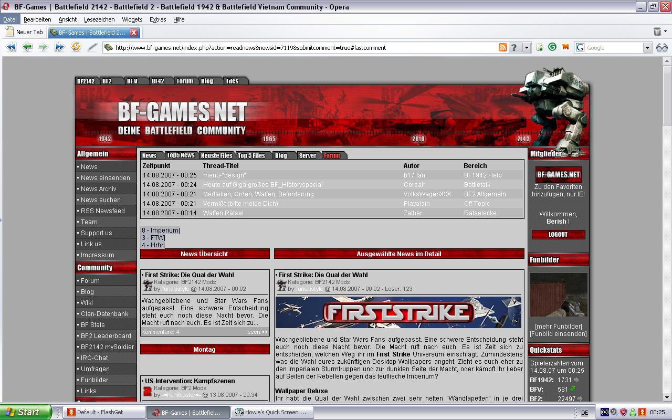Image resolution: width=672 pixels, height=420 pixels.
Task: Open the Google search engine dropdown
Action: click(x=647, y=47)
